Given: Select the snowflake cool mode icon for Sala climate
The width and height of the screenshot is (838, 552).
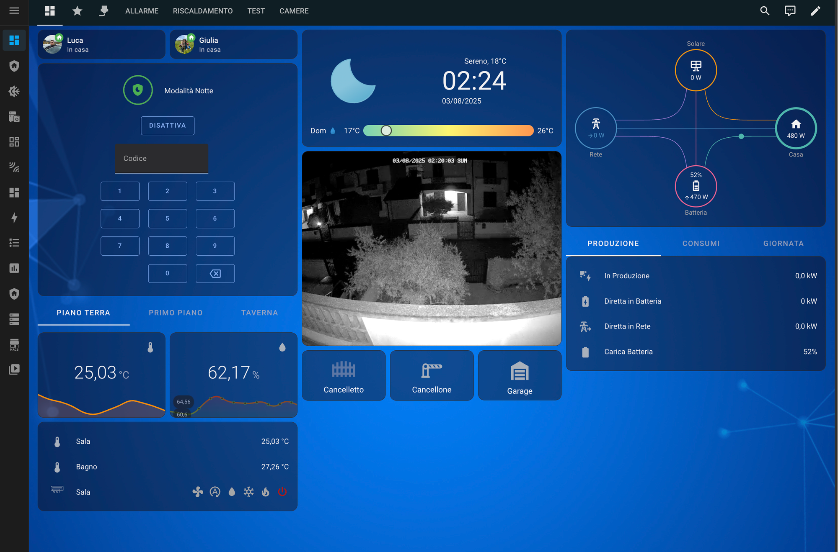Looking at the screenshot, I should pyautogui.click(x=248, y=492).
